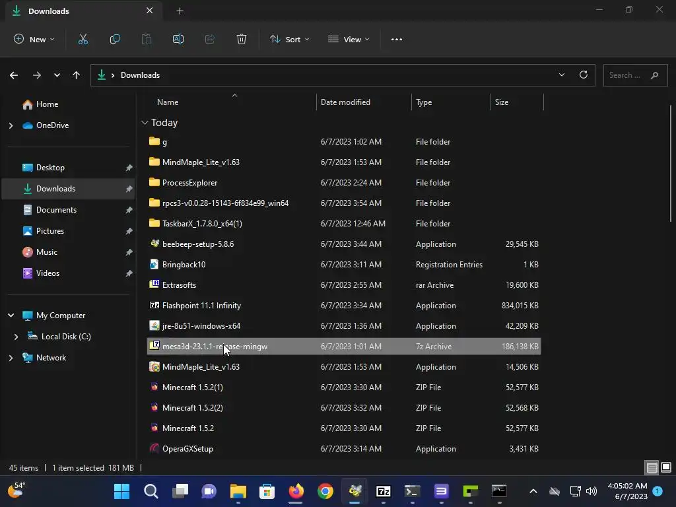Image resolution: width=676 pixels, height=507 pixels.
Task: Go forward with the right arrow
Action: coord(37,75)
